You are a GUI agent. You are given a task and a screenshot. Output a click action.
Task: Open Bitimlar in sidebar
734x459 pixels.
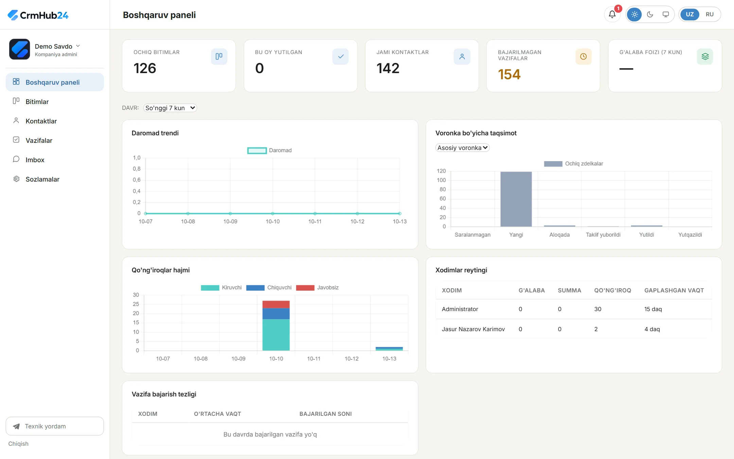click(55, 101)
